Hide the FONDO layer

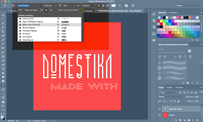point(159,115)
